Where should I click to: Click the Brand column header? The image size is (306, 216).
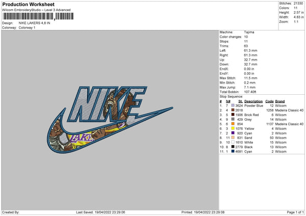point(280,101)
